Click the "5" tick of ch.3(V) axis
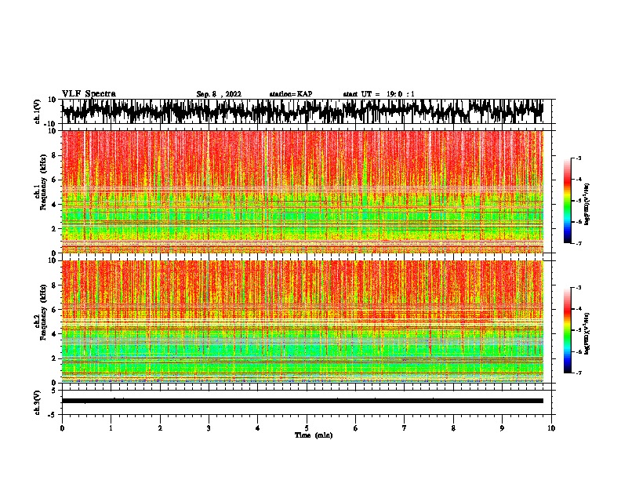 pos(55,391)
